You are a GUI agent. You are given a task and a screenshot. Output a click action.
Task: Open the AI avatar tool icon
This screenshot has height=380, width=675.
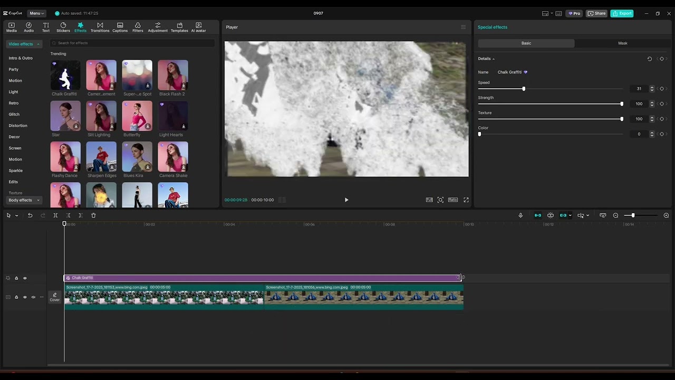click(198, 27)
